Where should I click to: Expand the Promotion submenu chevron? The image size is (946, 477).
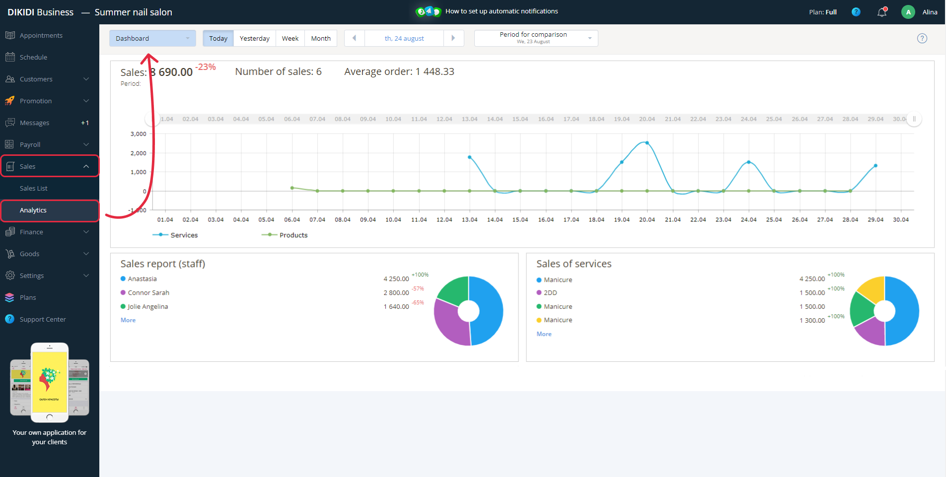86,101
